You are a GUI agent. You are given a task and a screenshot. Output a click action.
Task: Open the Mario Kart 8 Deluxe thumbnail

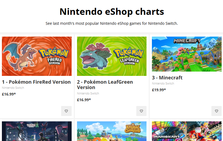187,131
